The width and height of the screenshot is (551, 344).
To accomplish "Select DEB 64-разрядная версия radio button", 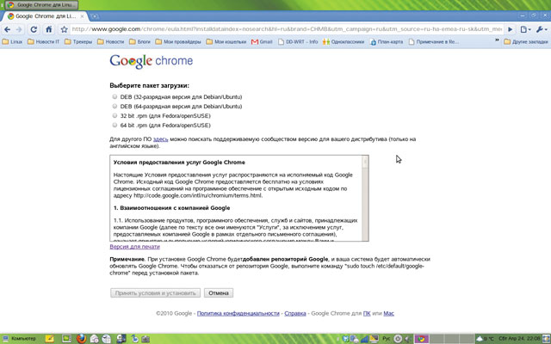I will 115,106.
